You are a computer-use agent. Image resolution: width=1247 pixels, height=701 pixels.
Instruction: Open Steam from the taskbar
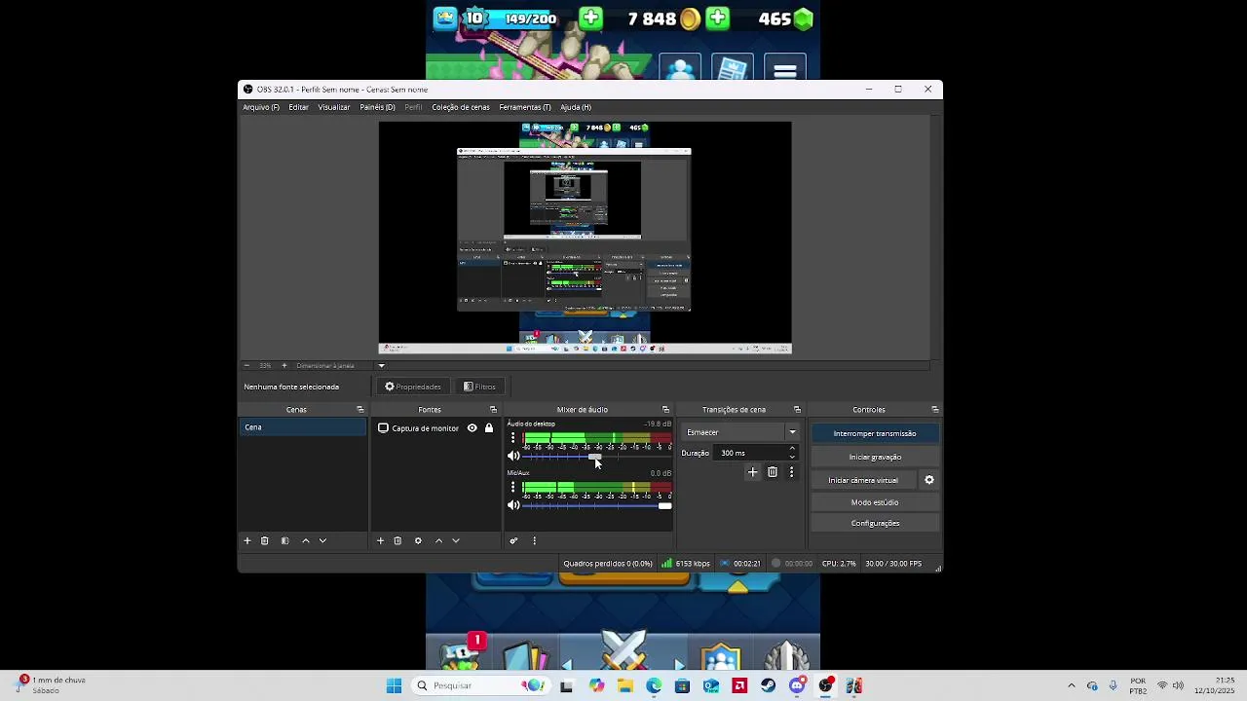(x=768, y=685)
